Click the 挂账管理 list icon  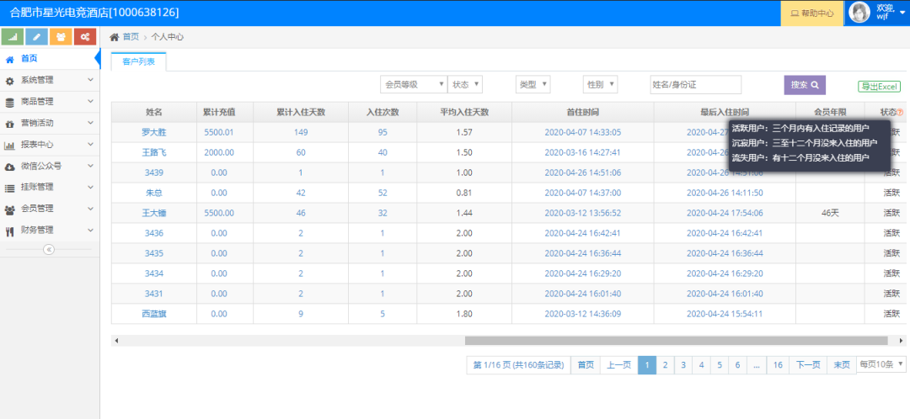[9, 188]
